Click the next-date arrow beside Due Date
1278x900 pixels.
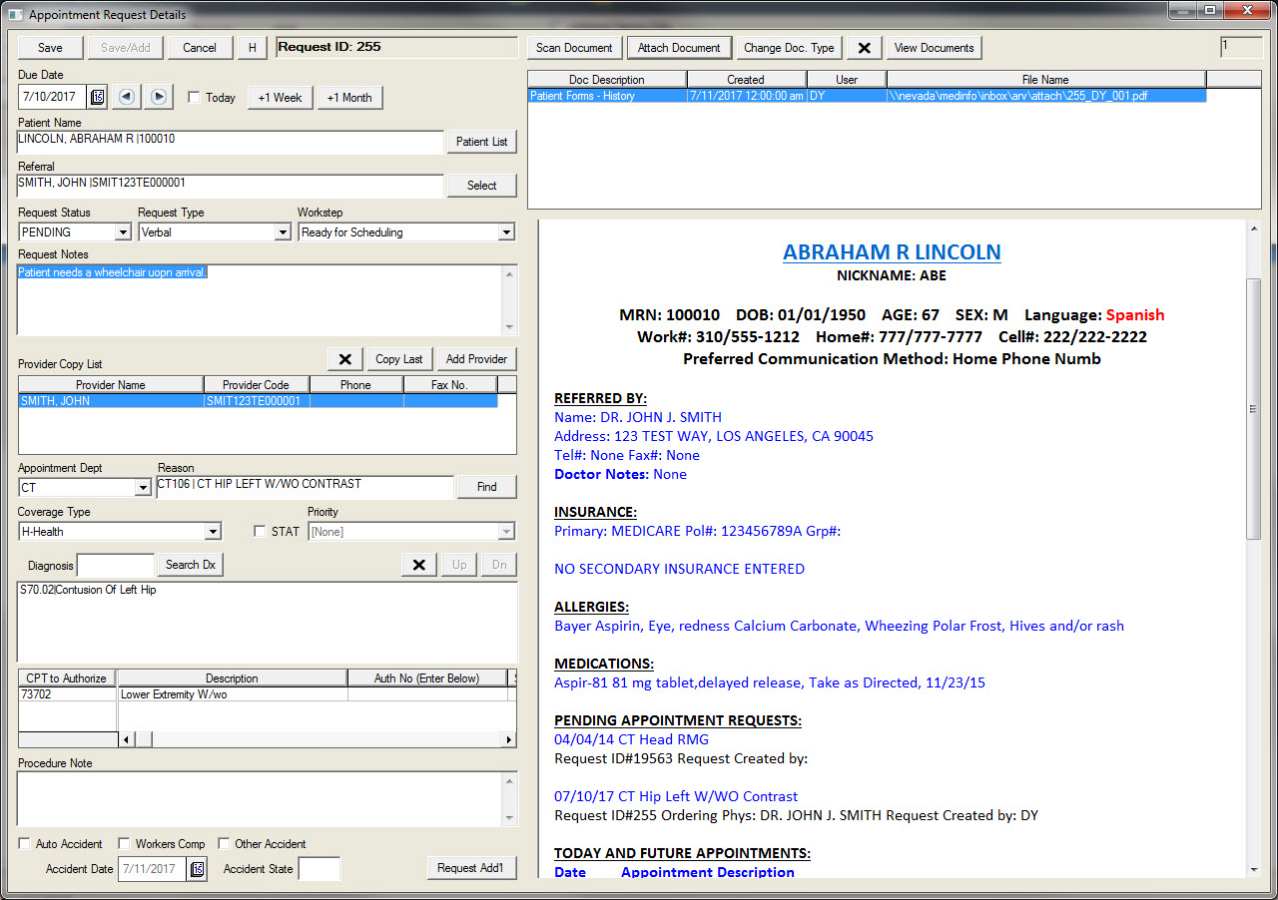point(158,97)
